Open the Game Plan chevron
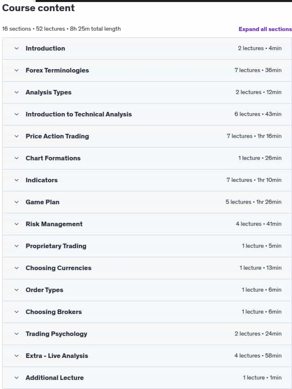Image resolution: width=292 pixels, height=389 pixels. [x=17, y=202]
